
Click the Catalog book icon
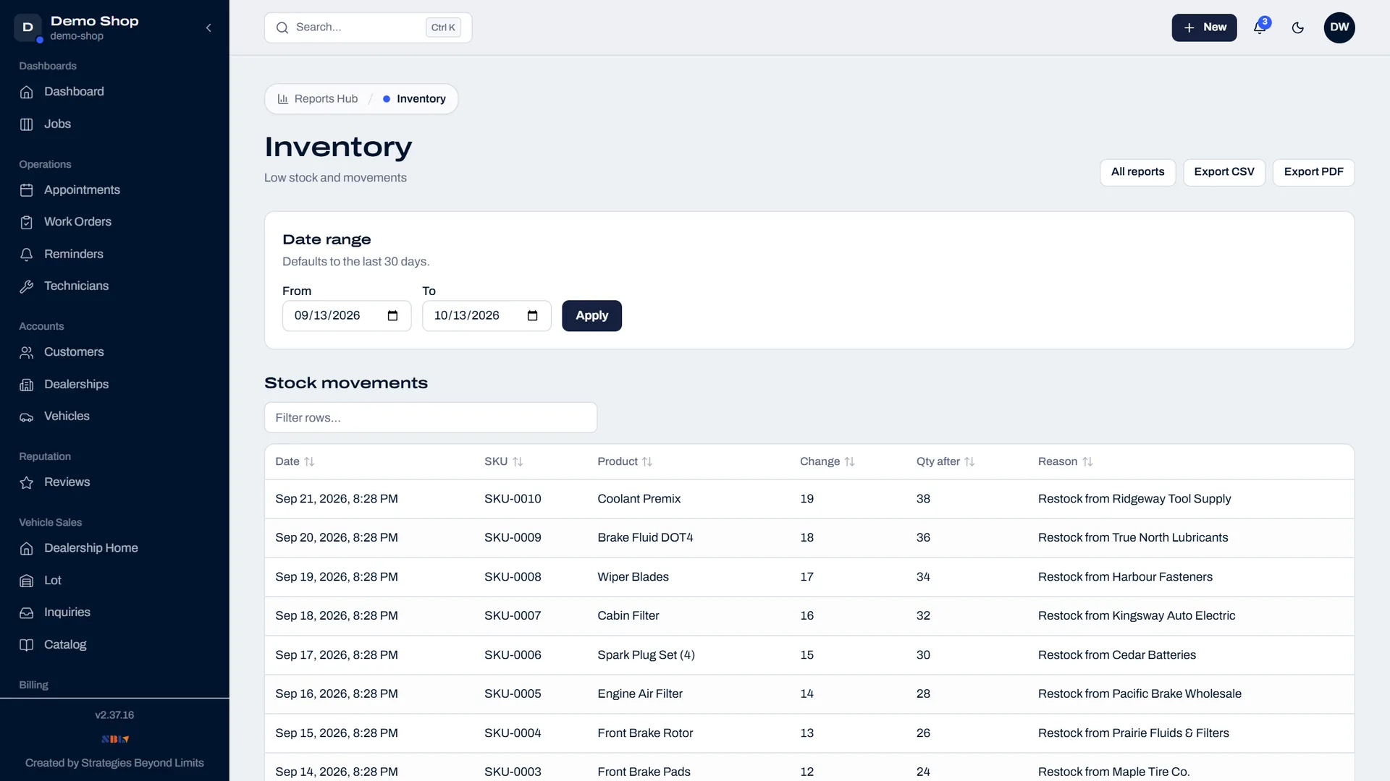click(27, 645)
